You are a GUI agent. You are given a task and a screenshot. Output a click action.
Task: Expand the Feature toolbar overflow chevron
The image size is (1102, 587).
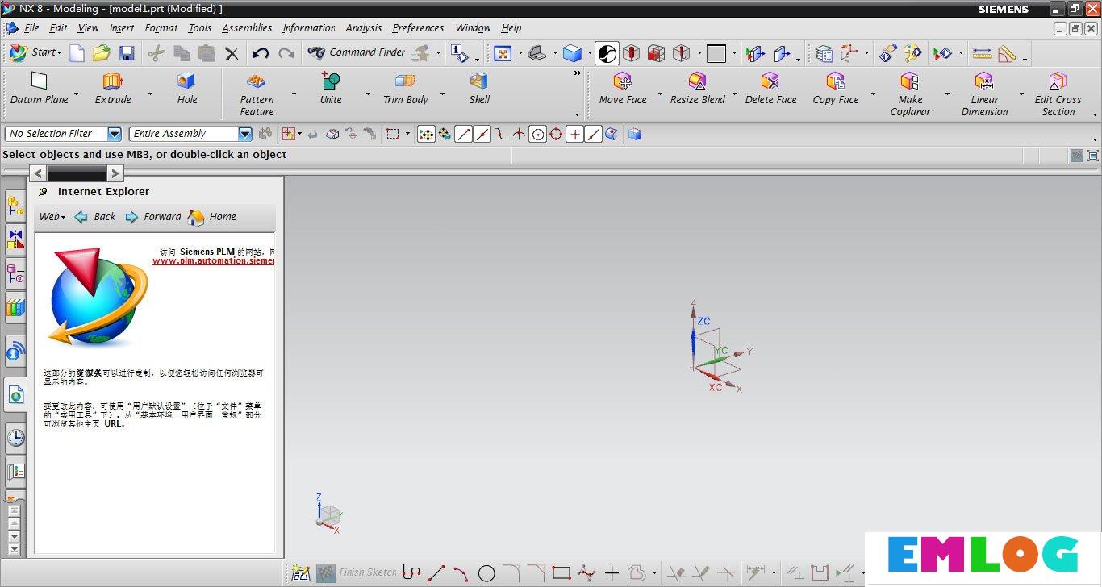tap(577, 73)
